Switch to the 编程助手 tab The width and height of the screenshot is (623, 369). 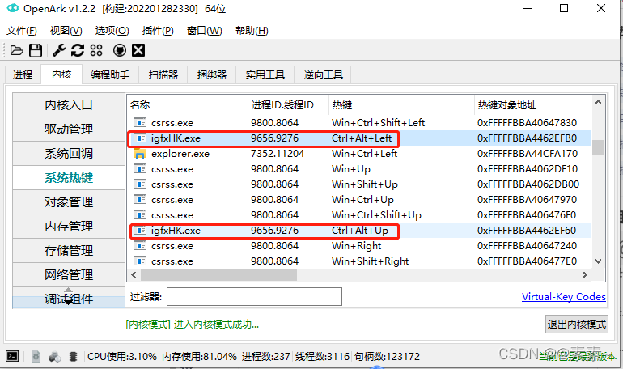click(110, 75)
